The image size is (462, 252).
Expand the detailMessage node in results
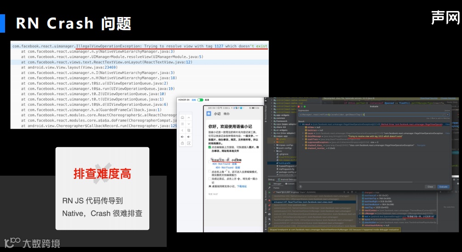point(303,136)
